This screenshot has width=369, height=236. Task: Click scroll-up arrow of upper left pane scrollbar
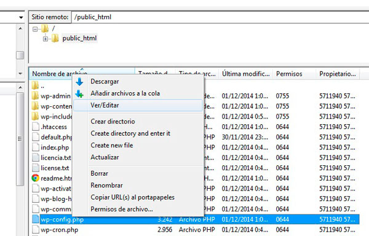pos(20,28)
